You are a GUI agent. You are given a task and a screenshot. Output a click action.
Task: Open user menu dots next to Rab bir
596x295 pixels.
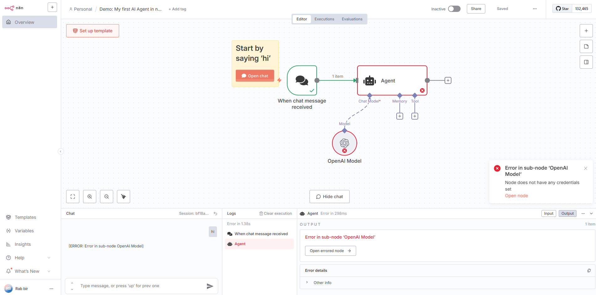(51, 289)
